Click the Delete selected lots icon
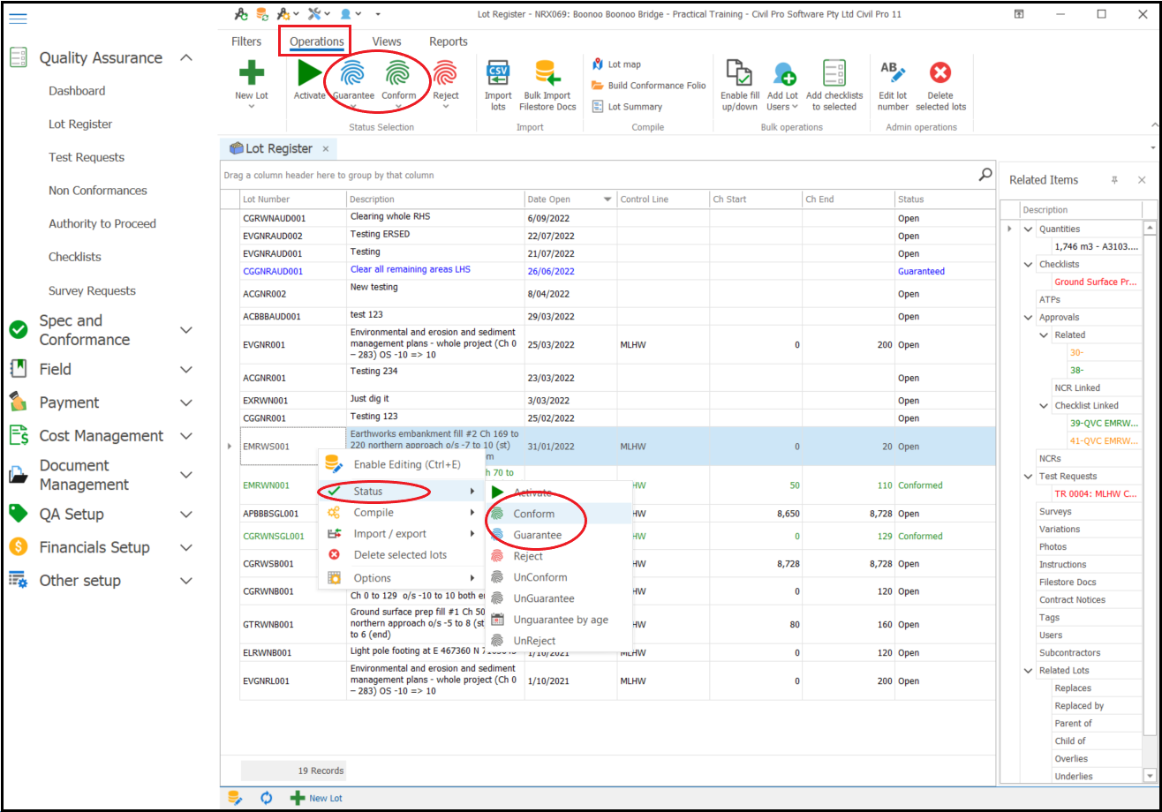The image size is (1162, 812). tap(939, 74)
